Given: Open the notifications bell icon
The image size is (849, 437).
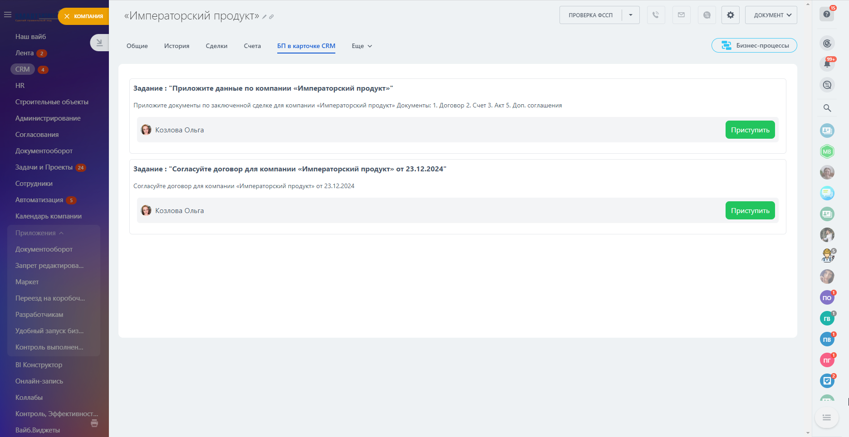Looking at the screenshot, I should 827,64.
